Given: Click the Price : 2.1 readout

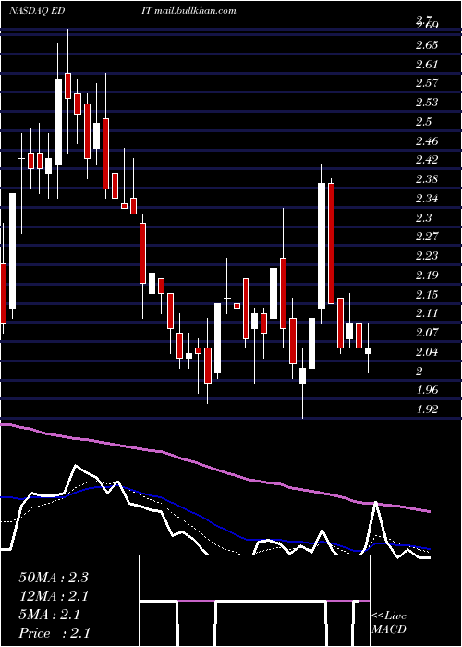Looking at the screenshot, I should click(x=54, y=633).
